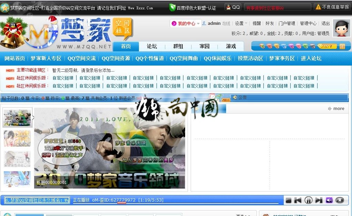This screenshot has width=352, height=216.
Task: Open 提醒 notifications link
Action: pyautogui.click(x=257, y=23)
